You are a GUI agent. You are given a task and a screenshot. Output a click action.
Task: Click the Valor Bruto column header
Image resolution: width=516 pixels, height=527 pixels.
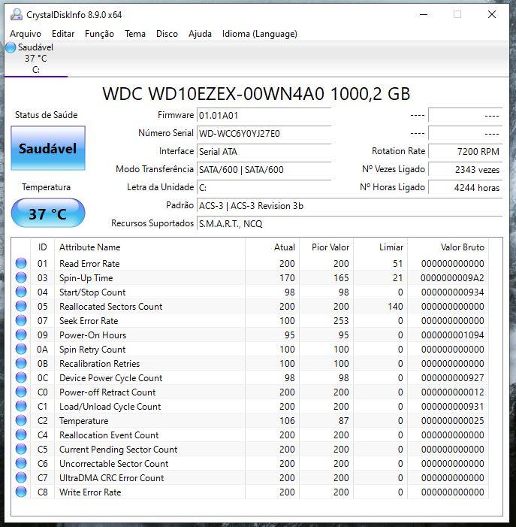[448, 247]
